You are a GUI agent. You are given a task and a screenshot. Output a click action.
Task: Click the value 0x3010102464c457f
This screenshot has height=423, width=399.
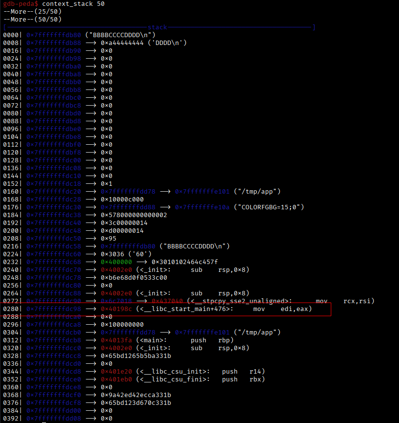(184, 262)
